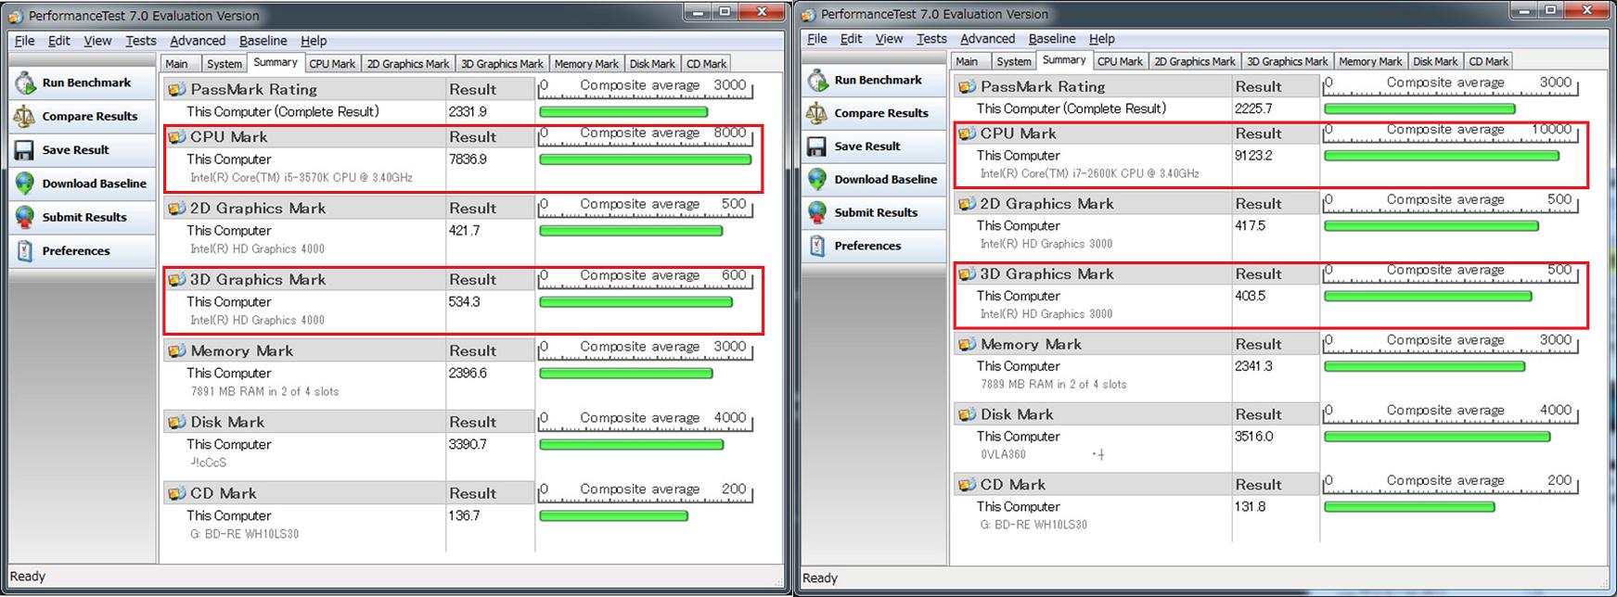Screen dimensions: 1617x597
Task: Open Edit menu in left window
Action: click(59, 41)
